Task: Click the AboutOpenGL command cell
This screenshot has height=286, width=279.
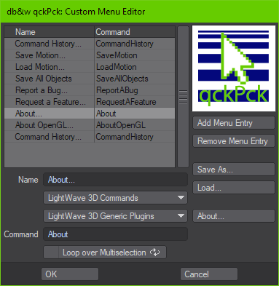Action: coord(135,125)
